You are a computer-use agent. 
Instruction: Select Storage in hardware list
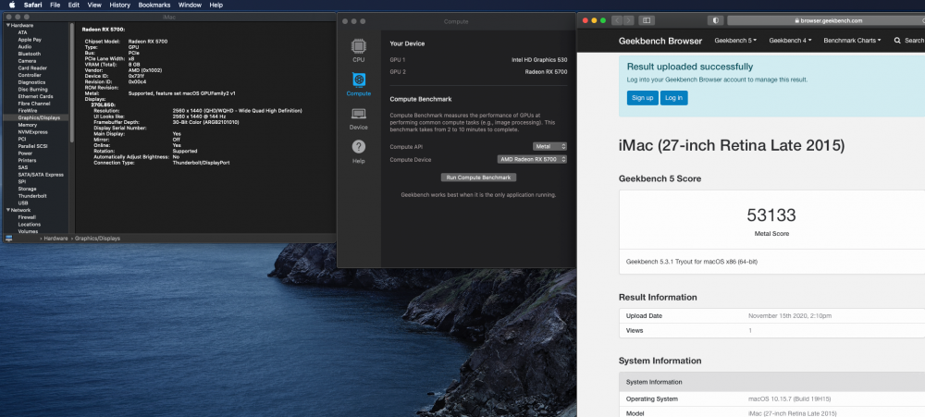(x=27, y=189)
